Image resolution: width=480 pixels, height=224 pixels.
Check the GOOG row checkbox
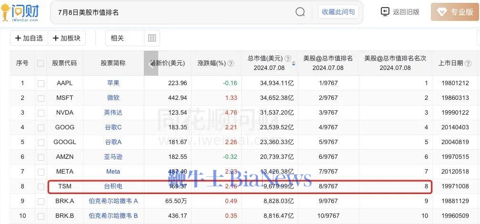point(41,127)
